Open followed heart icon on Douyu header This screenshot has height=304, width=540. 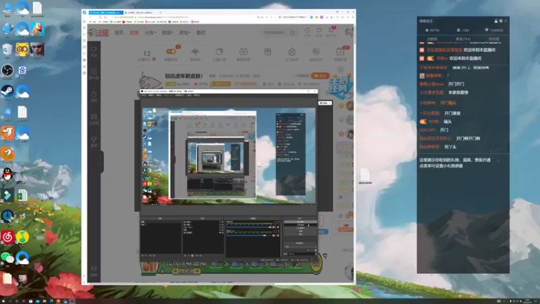point(319,31)
